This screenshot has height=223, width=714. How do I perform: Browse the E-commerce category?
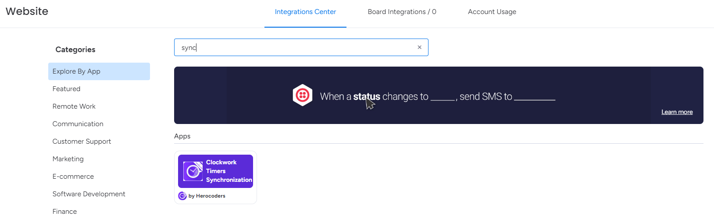[73, 177]
